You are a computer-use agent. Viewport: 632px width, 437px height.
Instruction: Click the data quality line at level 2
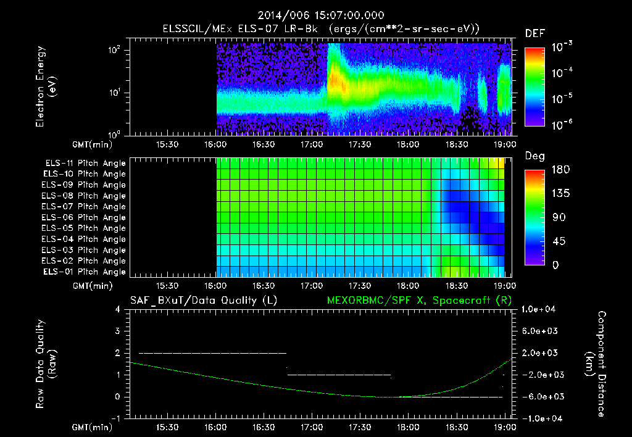213,353
